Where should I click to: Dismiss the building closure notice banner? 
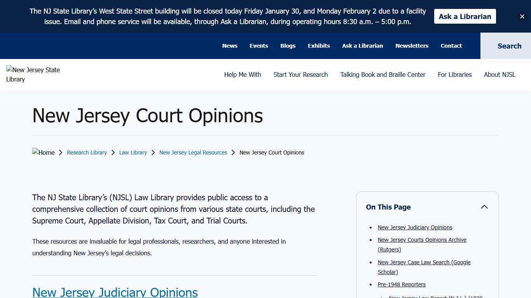point(522,16)
